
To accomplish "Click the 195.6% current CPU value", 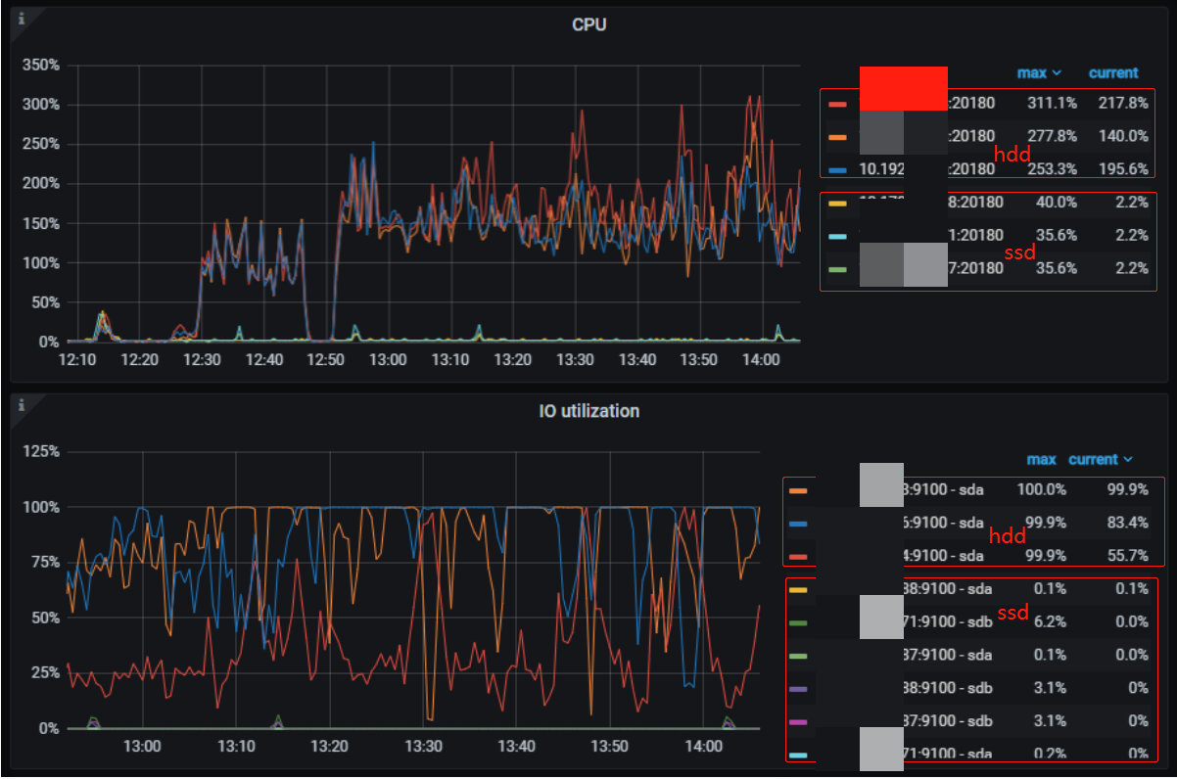I will pyautogui.click(x=1123, y=169).
